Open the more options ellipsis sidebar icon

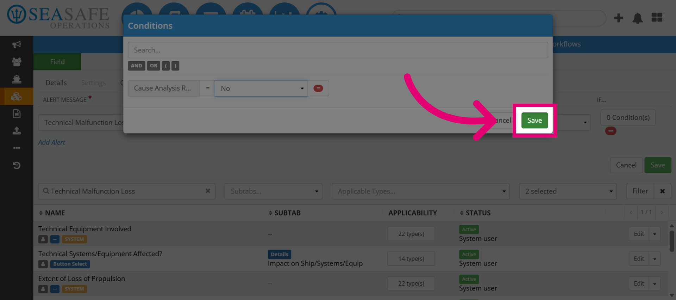coord(17,148)
